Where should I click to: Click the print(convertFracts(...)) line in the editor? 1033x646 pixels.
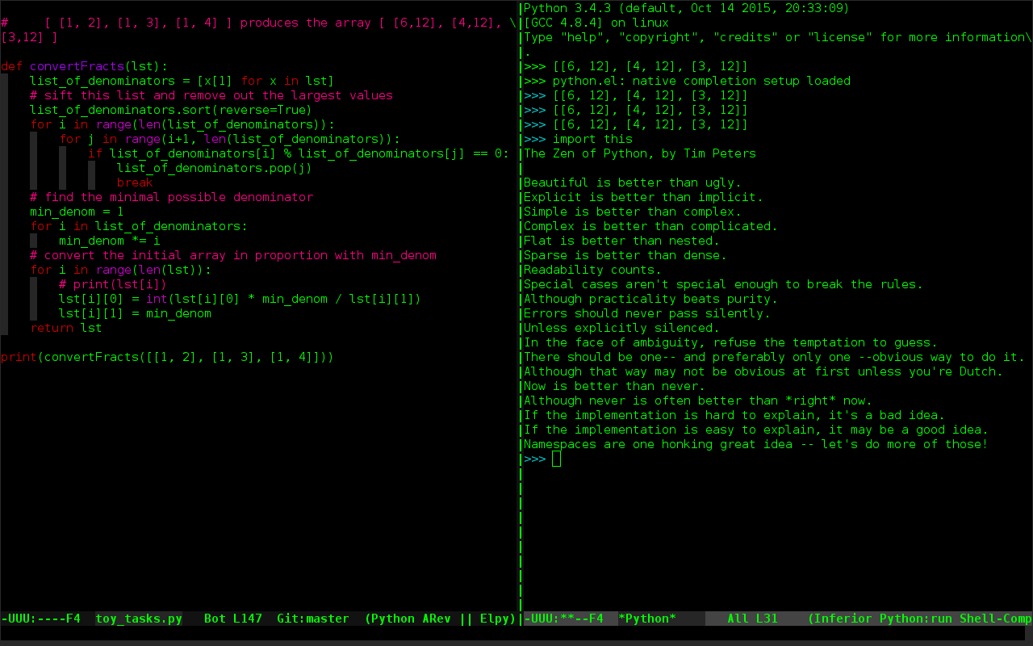click(x=167, y=357)
